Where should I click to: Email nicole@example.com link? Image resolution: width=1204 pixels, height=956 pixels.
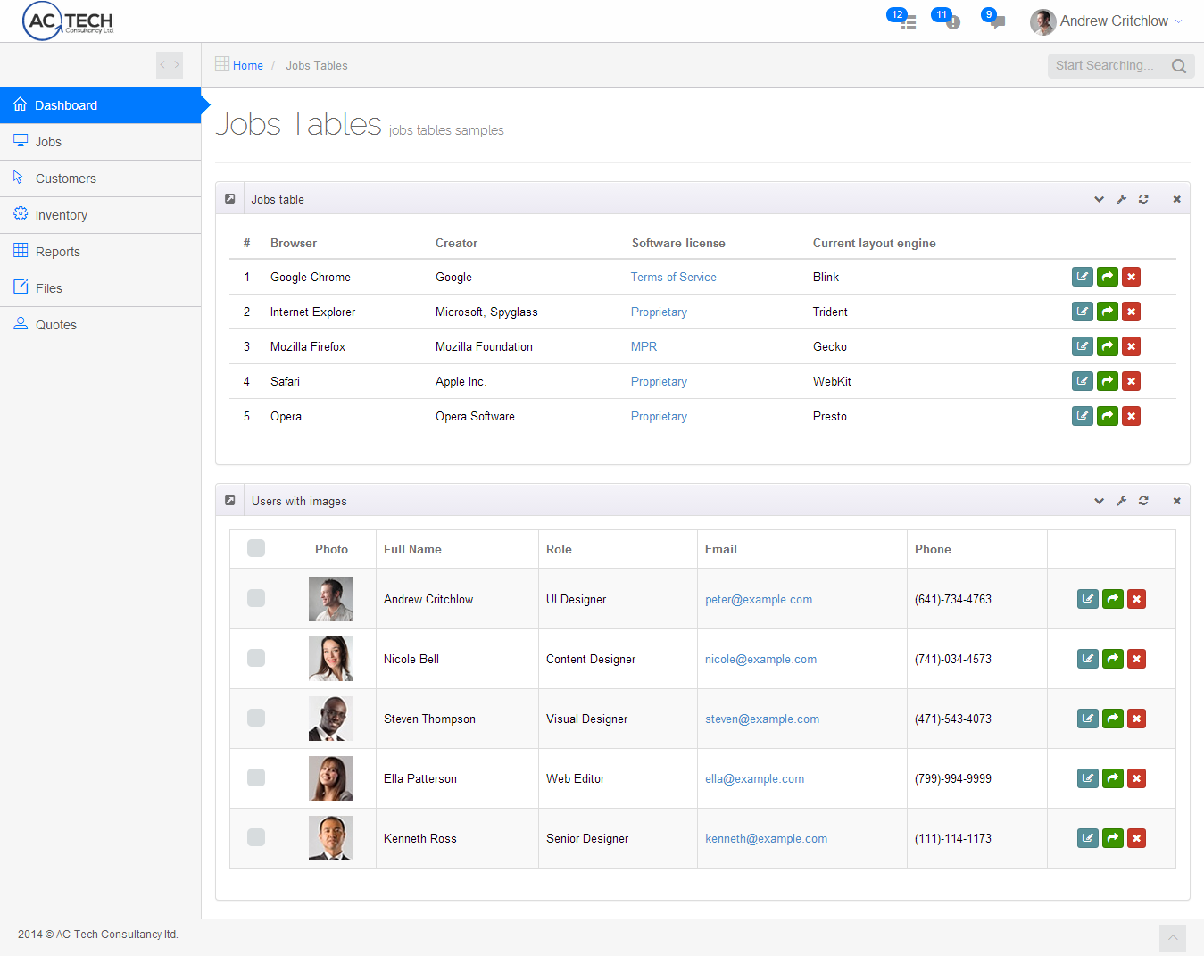tap(761, 659)
